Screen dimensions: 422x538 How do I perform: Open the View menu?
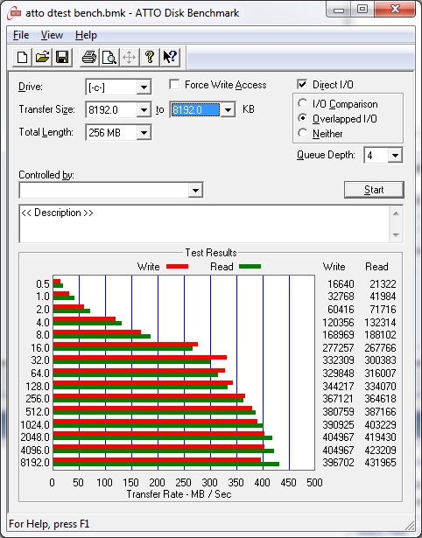(52, 35)
